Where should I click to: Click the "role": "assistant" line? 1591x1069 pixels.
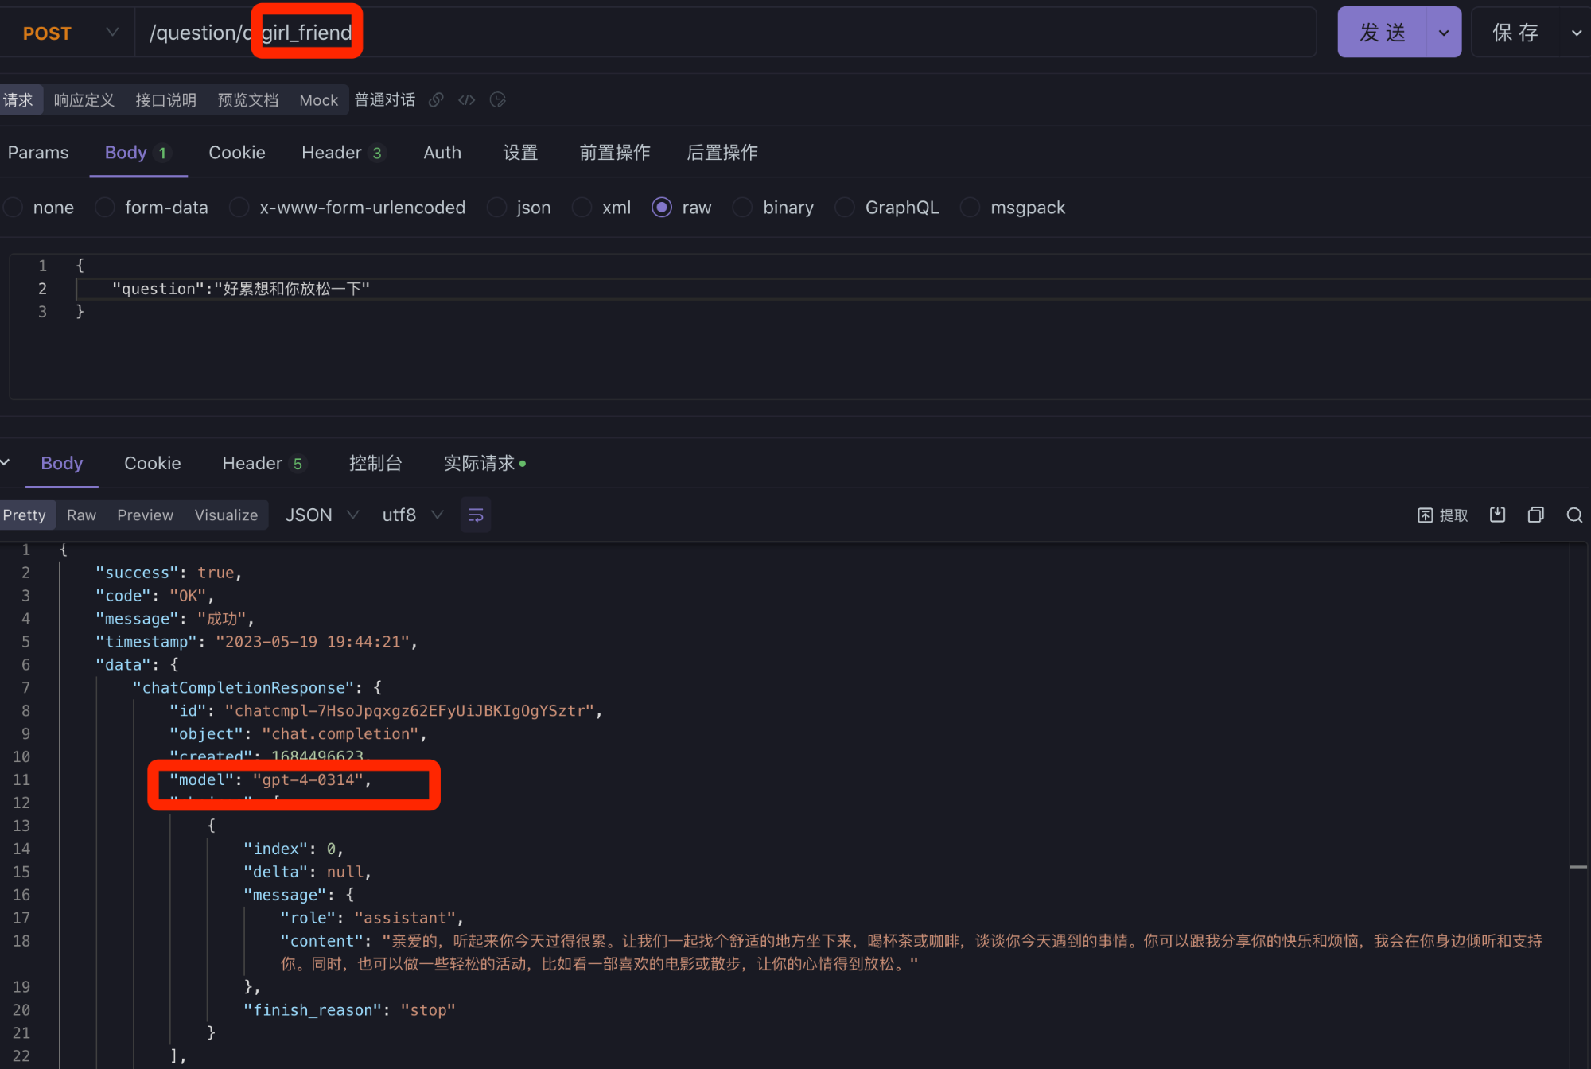tap(371, 919)
